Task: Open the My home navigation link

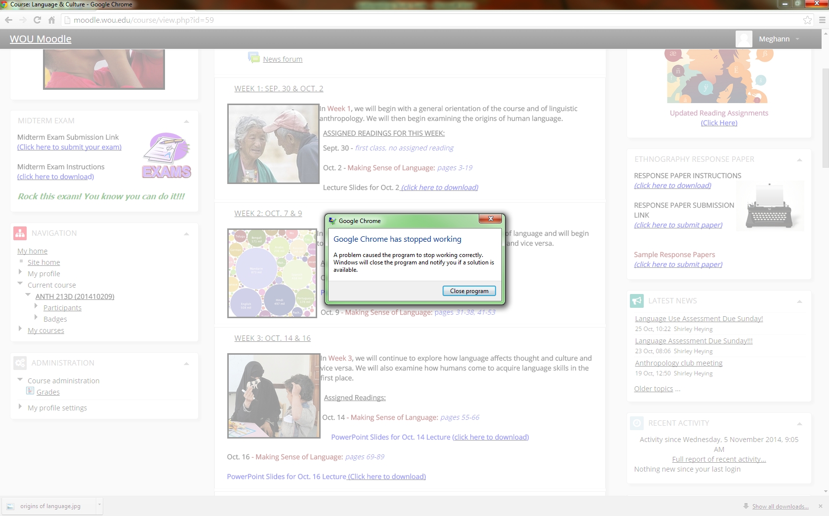Action: (33, 251)
